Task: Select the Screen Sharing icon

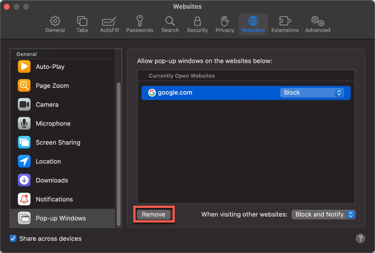Action: tap(24, 142)
